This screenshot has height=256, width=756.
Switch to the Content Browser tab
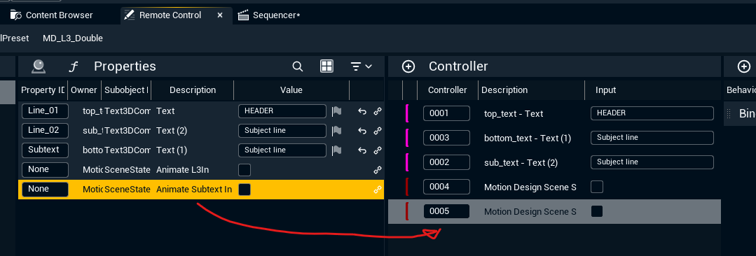(52, 15)
